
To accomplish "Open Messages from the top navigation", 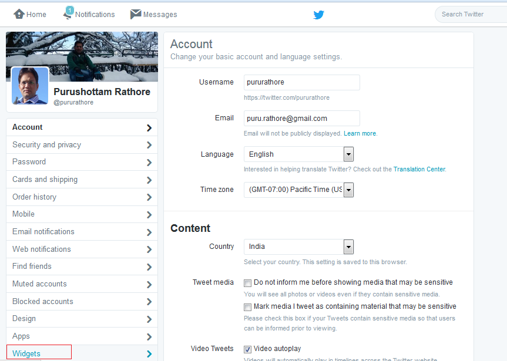I will click(153, 14).
